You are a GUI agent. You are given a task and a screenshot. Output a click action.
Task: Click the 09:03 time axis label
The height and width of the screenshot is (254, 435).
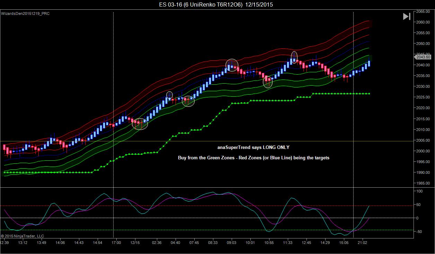click(x=231, y=243)
